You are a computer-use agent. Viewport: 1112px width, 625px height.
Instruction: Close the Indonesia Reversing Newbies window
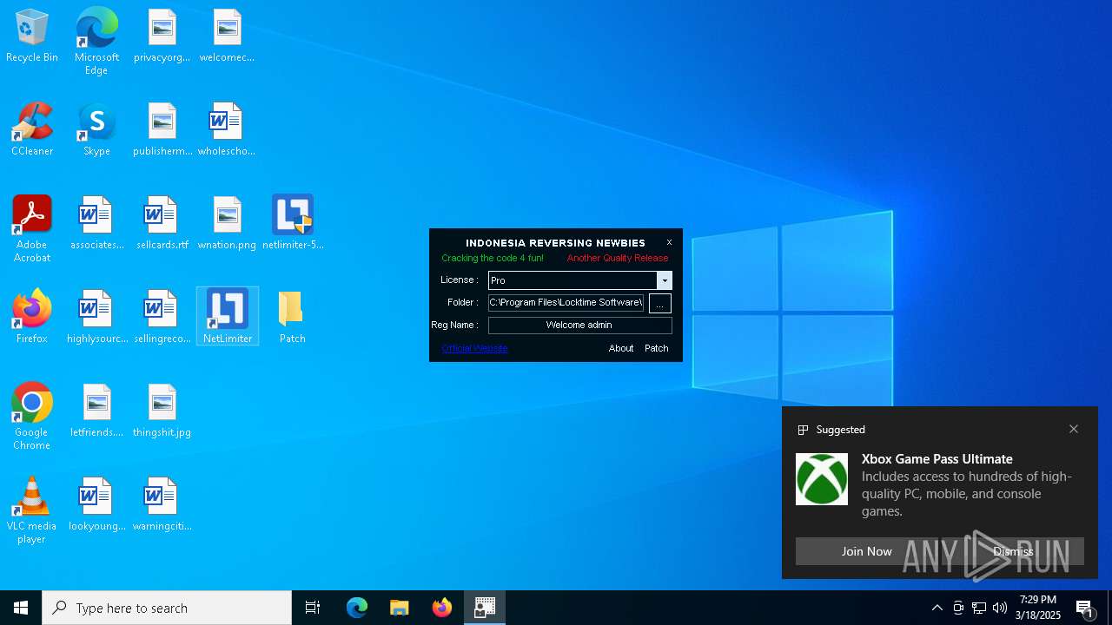669,243
